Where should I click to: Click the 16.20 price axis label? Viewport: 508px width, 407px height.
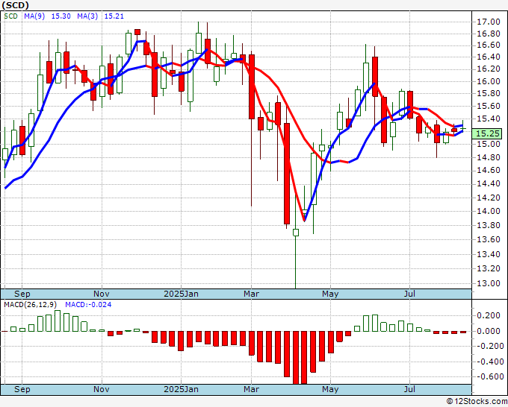tap(489, 69)
